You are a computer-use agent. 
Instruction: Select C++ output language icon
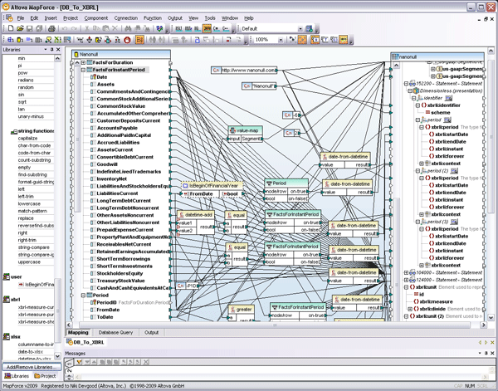pos(226,28)
